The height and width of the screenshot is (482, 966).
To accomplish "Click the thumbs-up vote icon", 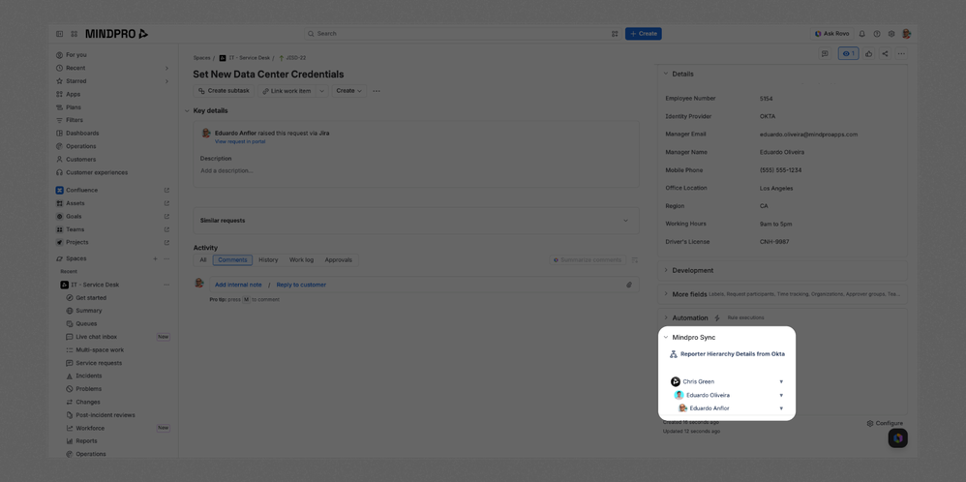I will coord(868,53).
